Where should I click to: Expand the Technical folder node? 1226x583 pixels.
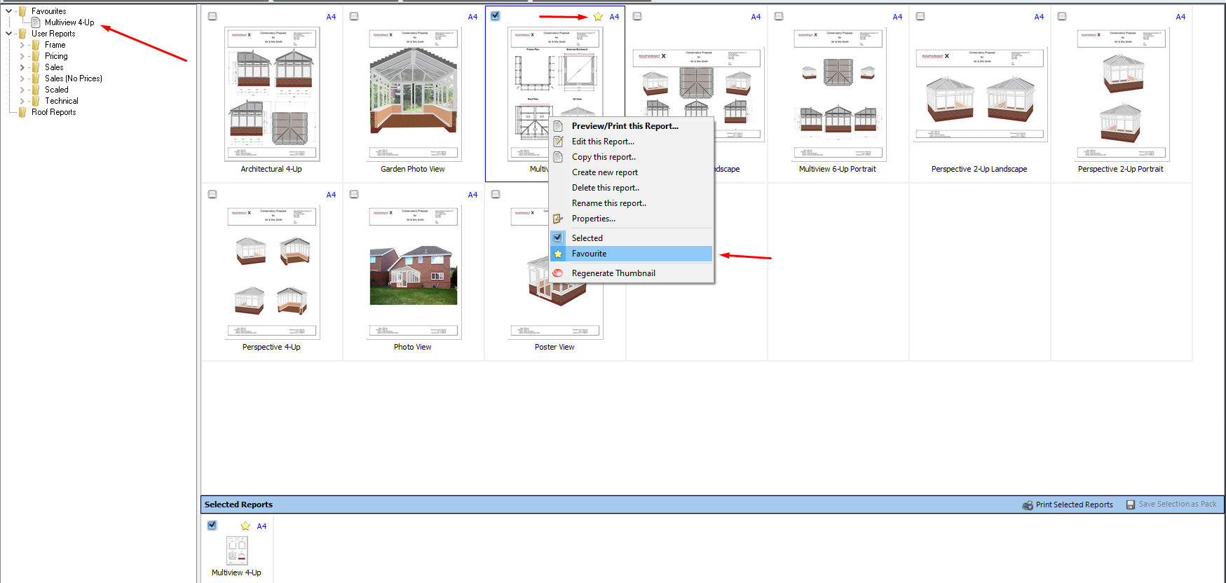[x=22, y=101]
